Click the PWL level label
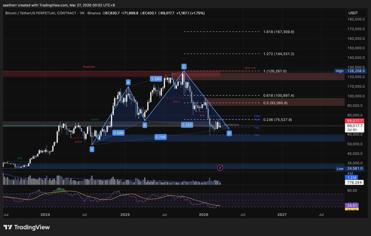This screenshot has height=236, width=371. tap(257, 128)
